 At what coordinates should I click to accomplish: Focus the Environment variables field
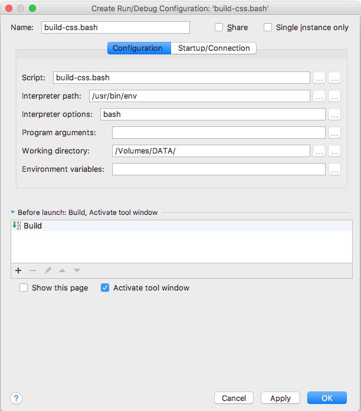pyautogui.click(x=219, y=169)
